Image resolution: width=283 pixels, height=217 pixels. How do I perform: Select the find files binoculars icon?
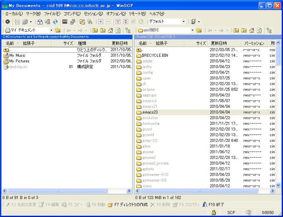coord(89,22)
